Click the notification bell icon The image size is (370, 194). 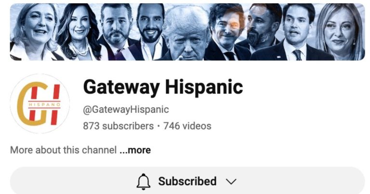click(144, 181)
